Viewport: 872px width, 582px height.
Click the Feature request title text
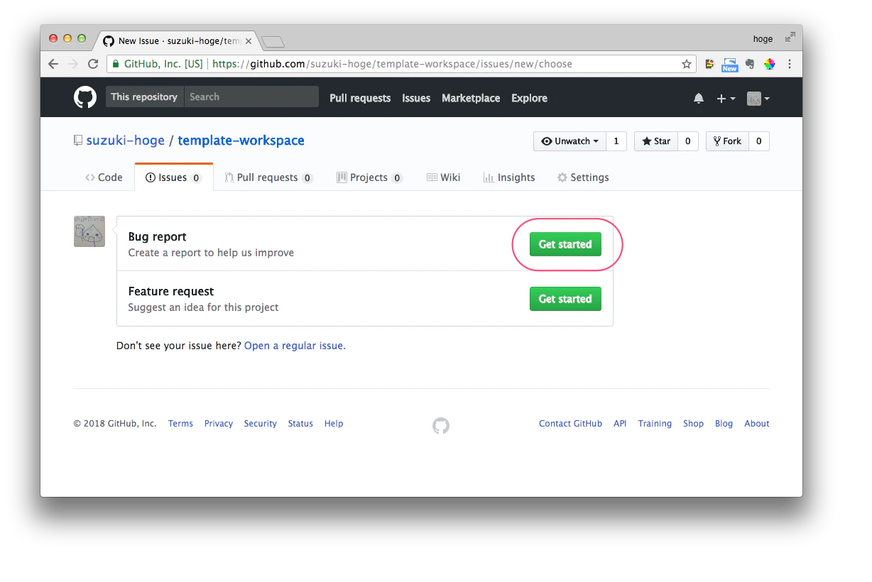(x=171, y=292)
